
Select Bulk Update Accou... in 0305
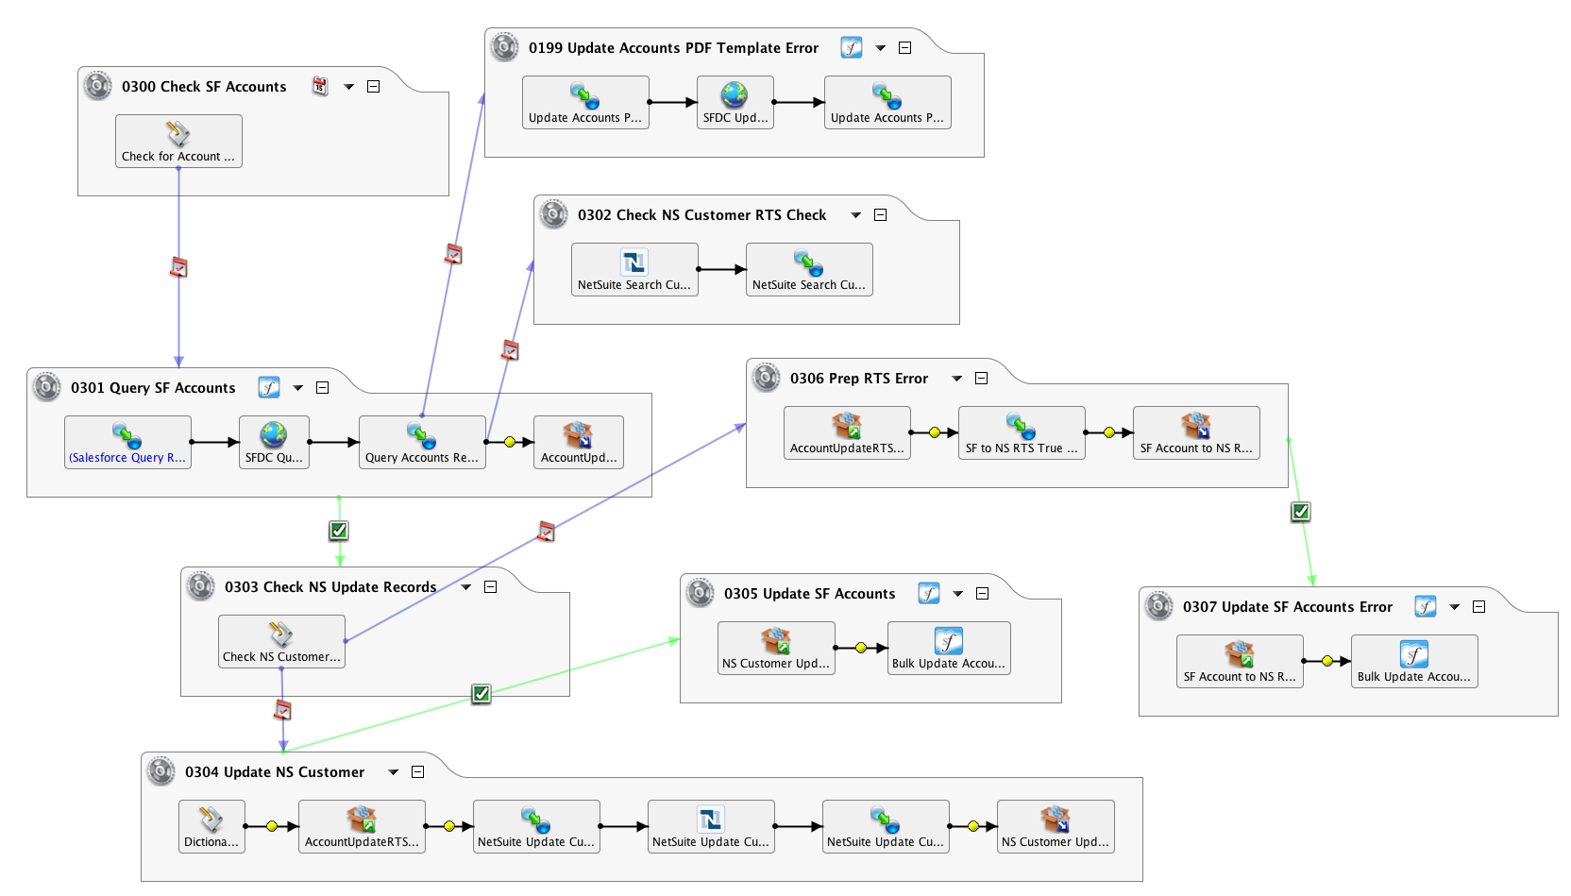[949, 649]
